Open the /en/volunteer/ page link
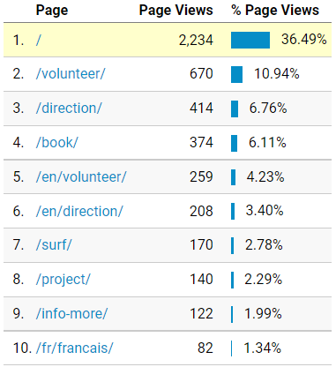The width and height of the screenshot is (336, 367). (x=81, y=177)
